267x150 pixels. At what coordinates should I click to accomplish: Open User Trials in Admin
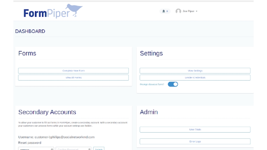195,129
